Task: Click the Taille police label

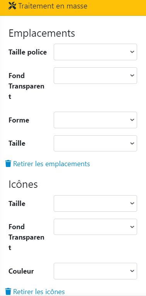Action: 27,52
